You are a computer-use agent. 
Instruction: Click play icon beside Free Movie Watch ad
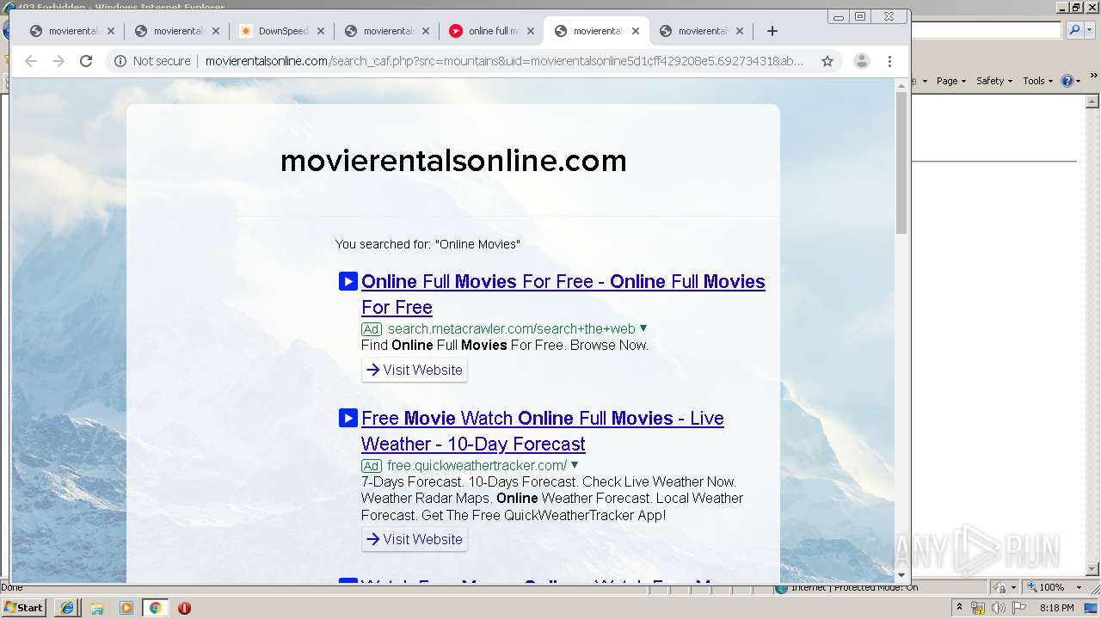[x=348, y=418]
